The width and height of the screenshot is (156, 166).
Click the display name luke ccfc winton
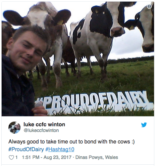(44, 124)
